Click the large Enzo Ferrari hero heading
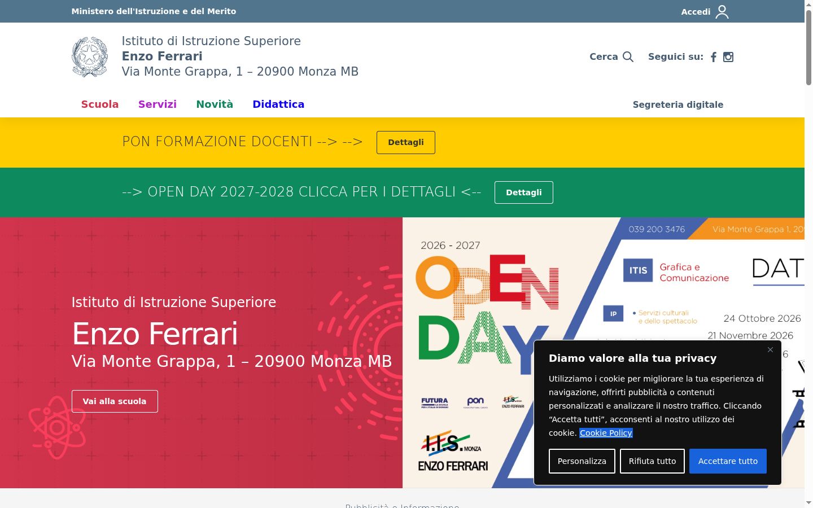 (x=155, y=334)
